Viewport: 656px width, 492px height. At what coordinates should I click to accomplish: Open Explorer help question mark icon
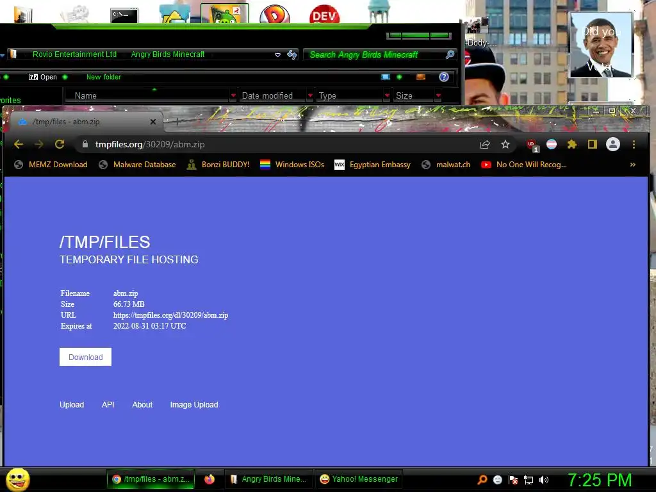444,77
